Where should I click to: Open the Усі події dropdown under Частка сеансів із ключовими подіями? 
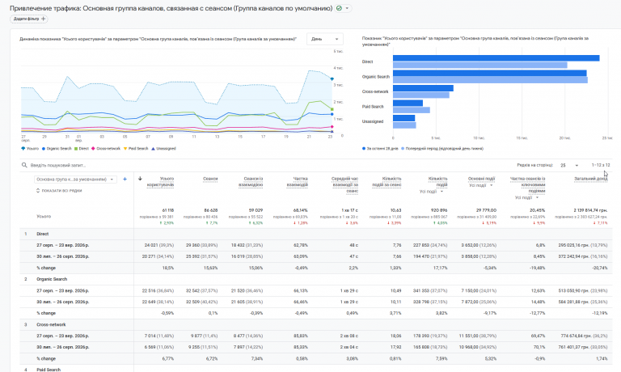tap(526, 197)
